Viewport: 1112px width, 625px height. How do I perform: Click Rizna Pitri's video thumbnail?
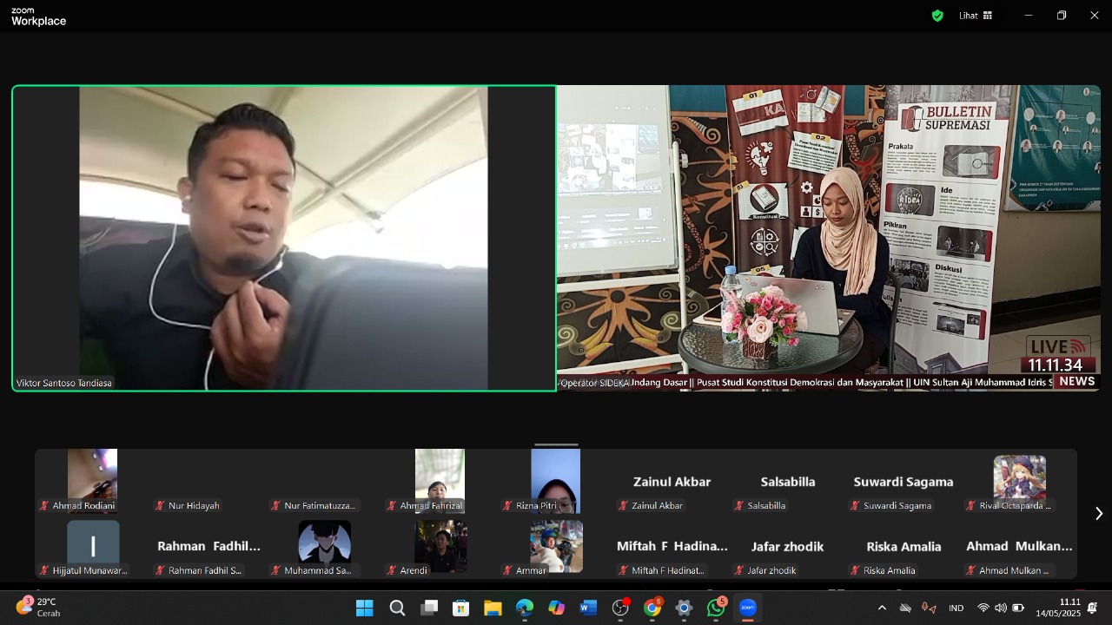pyautogui.click(x=555, y=481)
